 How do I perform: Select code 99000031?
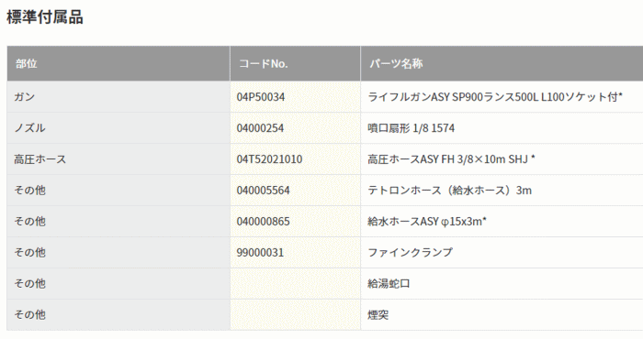point(260,252)
